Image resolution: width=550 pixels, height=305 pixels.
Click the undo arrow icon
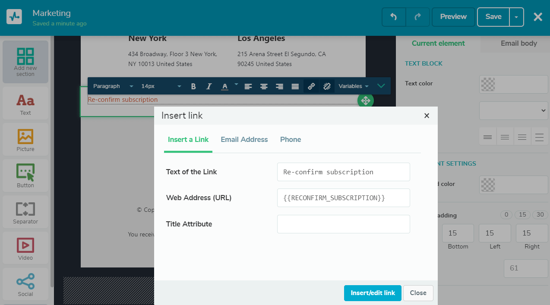pos(393,17)
